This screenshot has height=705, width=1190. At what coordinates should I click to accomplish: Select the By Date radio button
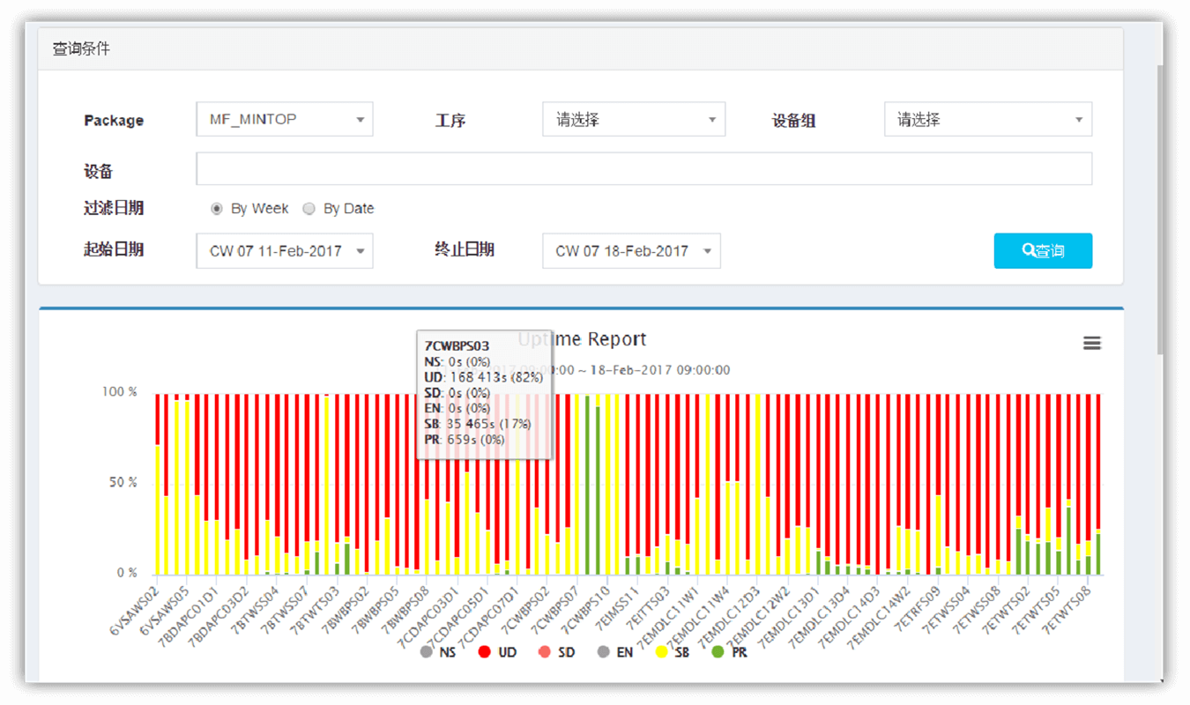click(309, 209)
